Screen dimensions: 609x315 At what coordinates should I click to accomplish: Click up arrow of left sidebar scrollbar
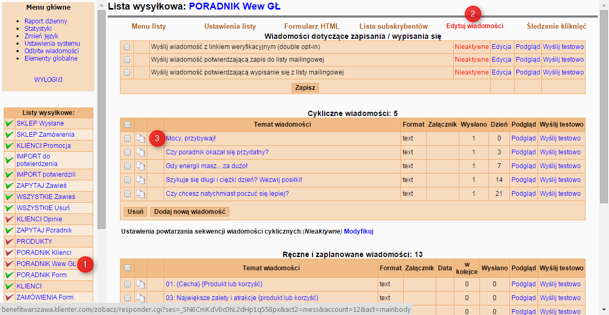pos(101,5)
